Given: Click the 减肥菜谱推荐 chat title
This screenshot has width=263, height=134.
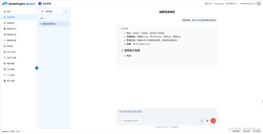Looking at the screenshot, I should point(167,12).
